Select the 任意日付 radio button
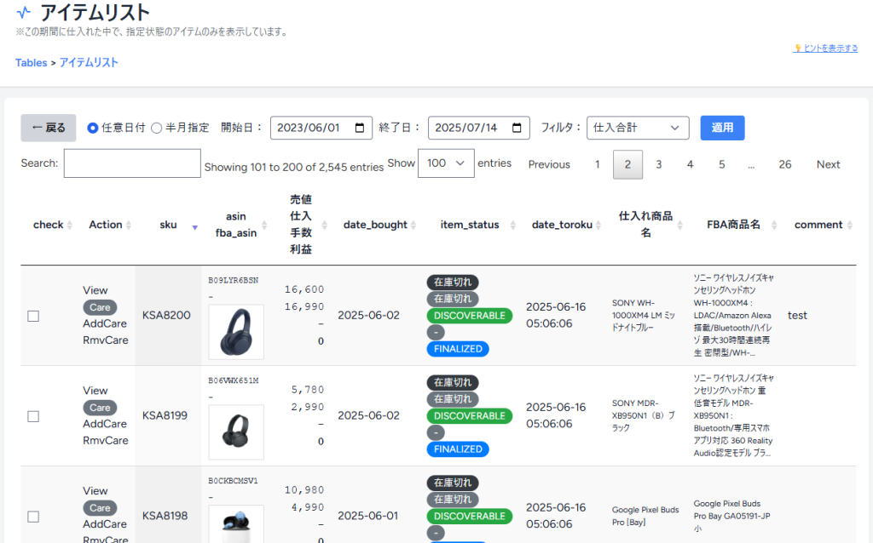873x543 pixels. pos(93,128)
